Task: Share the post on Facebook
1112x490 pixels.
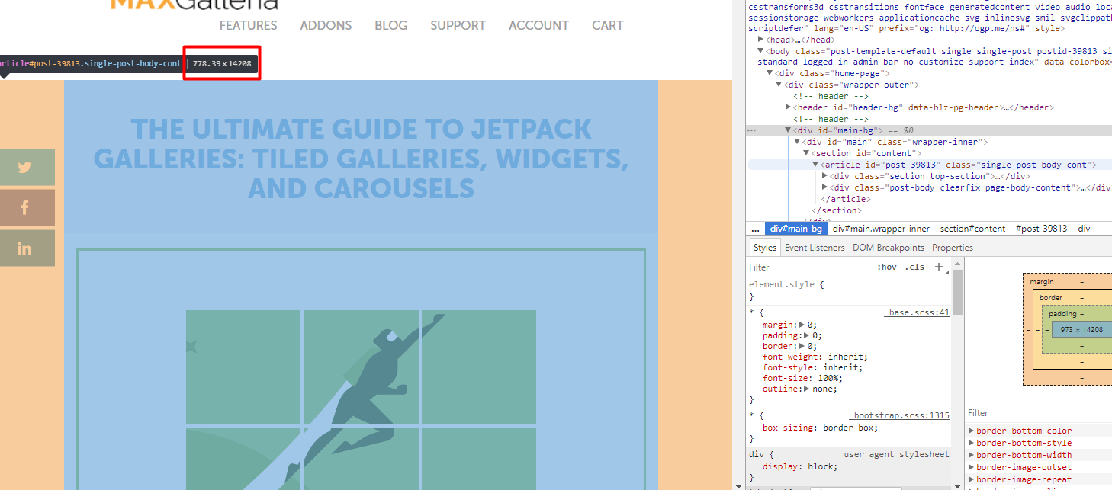Action: [x=27, y=207]
